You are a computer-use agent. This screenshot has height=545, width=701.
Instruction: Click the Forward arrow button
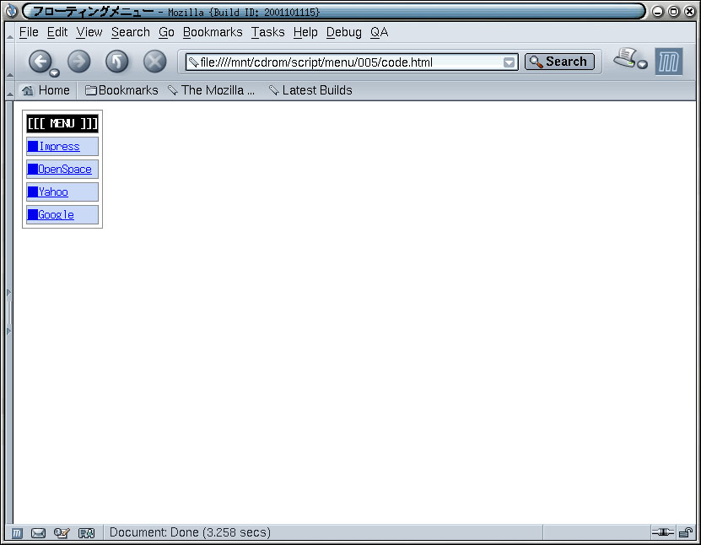point(79,62)
